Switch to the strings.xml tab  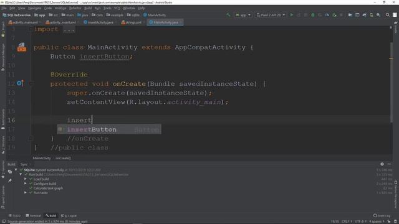tap(132, 22)
